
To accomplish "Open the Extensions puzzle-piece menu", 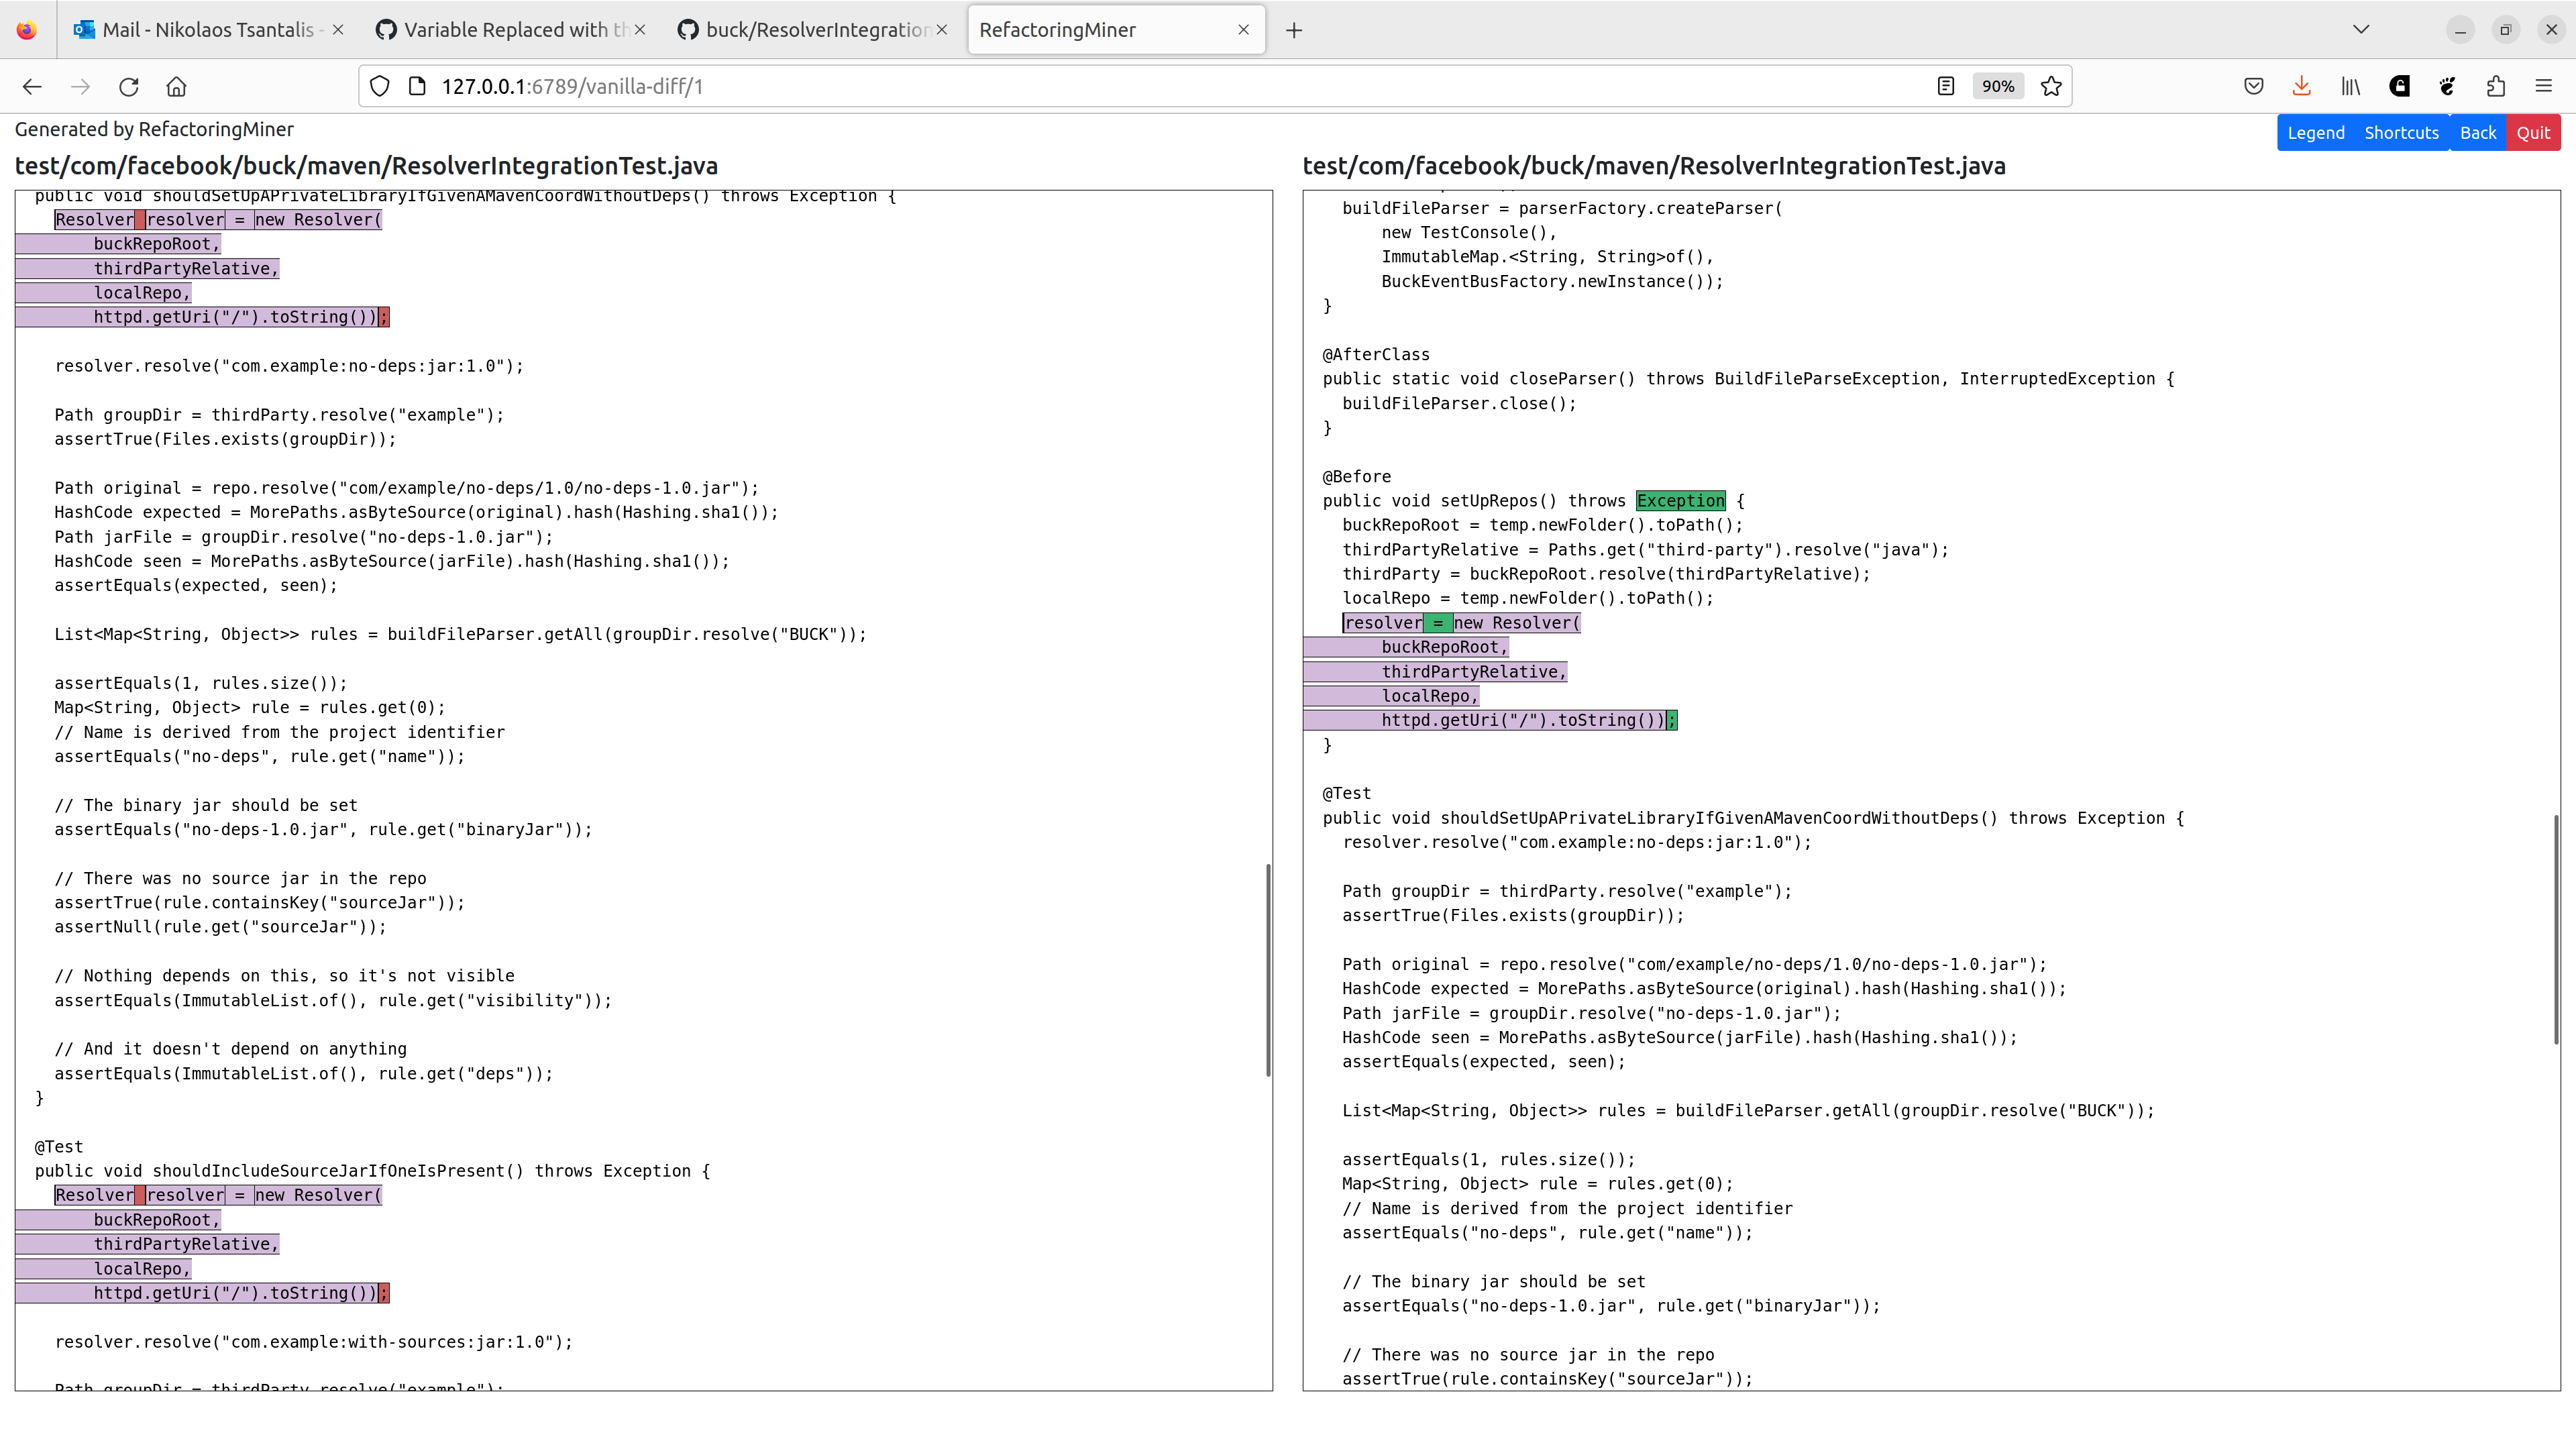I will [2495, 86].
